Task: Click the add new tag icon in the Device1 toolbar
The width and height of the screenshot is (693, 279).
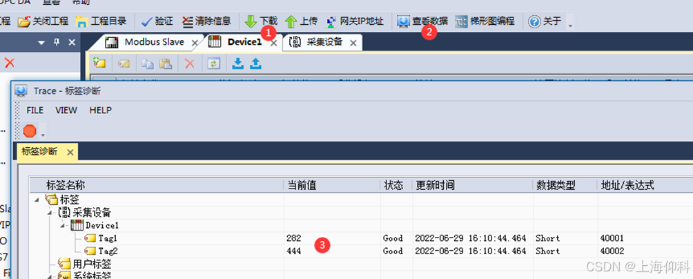Action: point(99,64)
